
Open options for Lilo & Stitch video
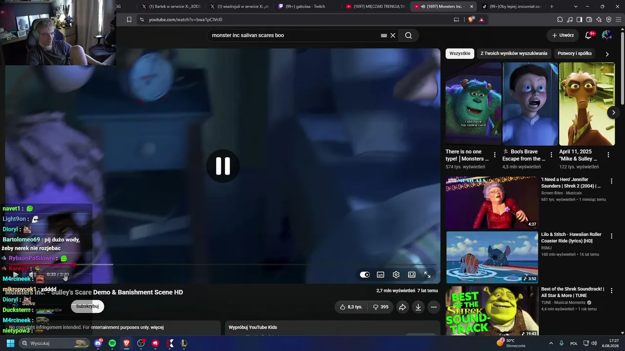pyautogui.click(x=611, y=236)
